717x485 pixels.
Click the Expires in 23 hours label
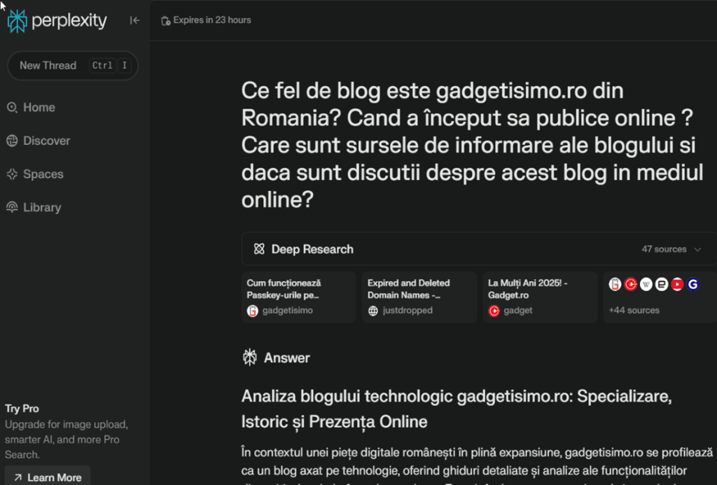[x=212, y=20]
